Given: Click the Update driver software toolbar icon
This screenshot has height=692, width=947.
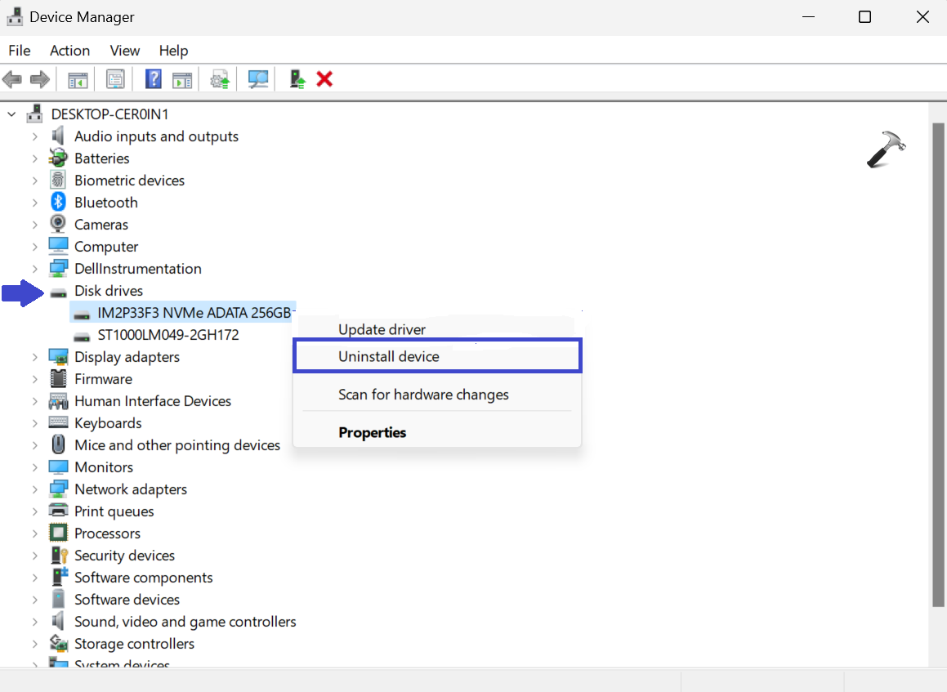Looking at the screenshot, I should (x=219, y=79).
